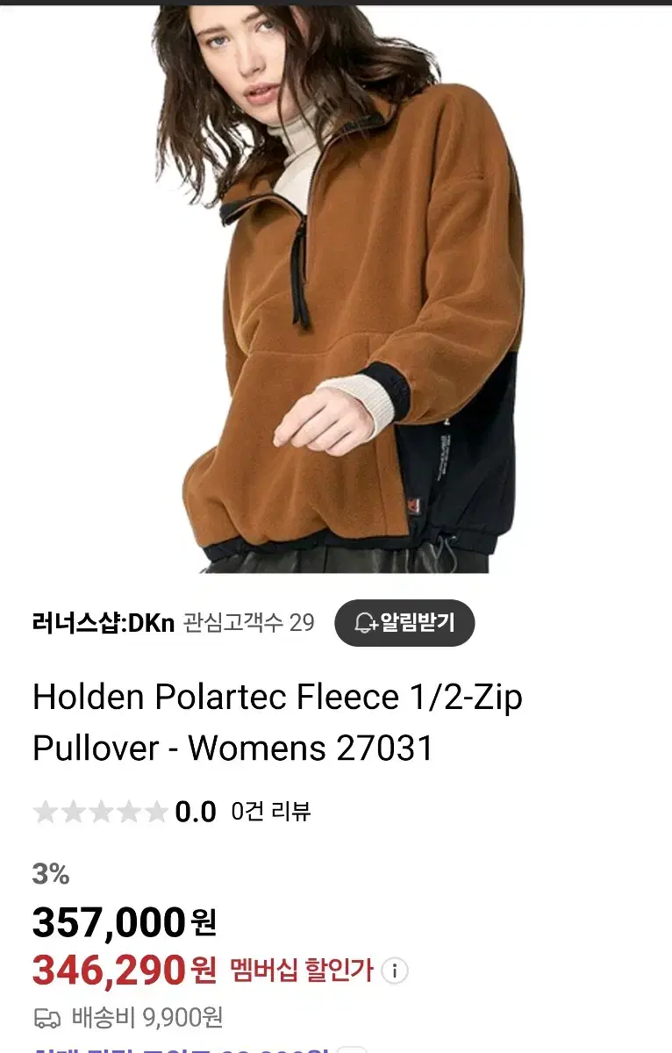The width and height of the screenshot is (672, 1053).
Task: Tap the 배송비 9,900원 shipping text
Action: (147, 1018)
